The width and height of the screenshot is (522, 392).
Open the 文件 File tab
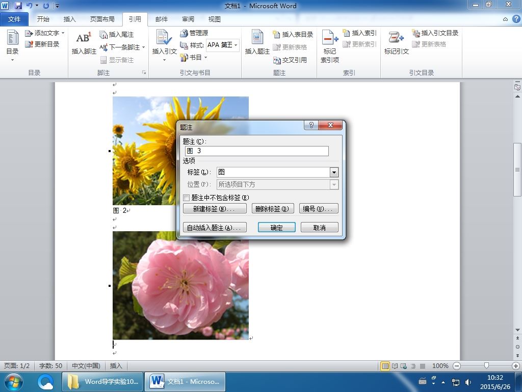coord(14,19)
